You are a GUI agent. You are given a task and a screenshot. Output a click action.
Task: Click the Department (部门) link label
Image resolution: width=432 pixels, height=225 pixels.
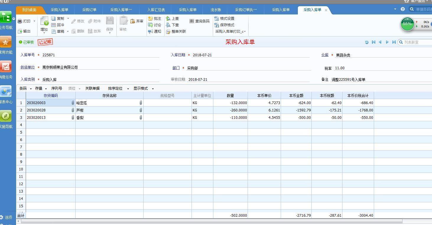(176, 68)
